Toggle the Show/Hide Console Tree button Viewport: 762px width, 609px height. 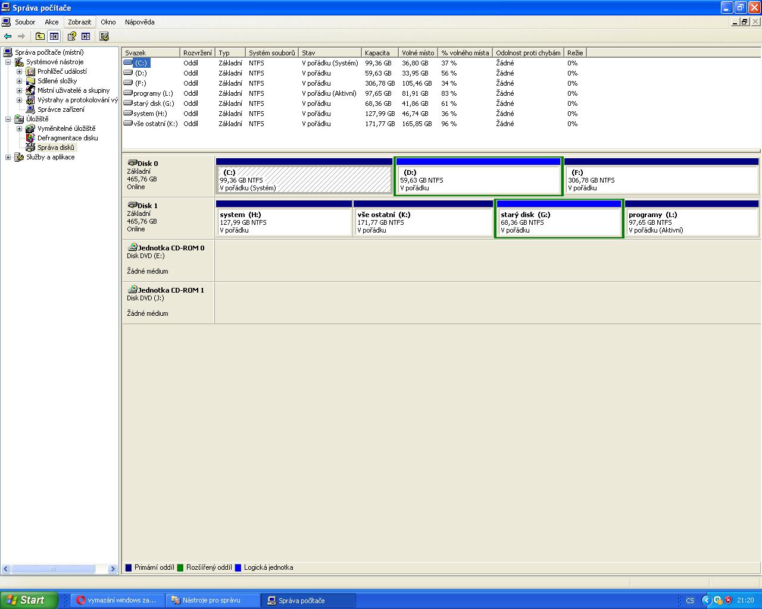click(x=54, y=36)
